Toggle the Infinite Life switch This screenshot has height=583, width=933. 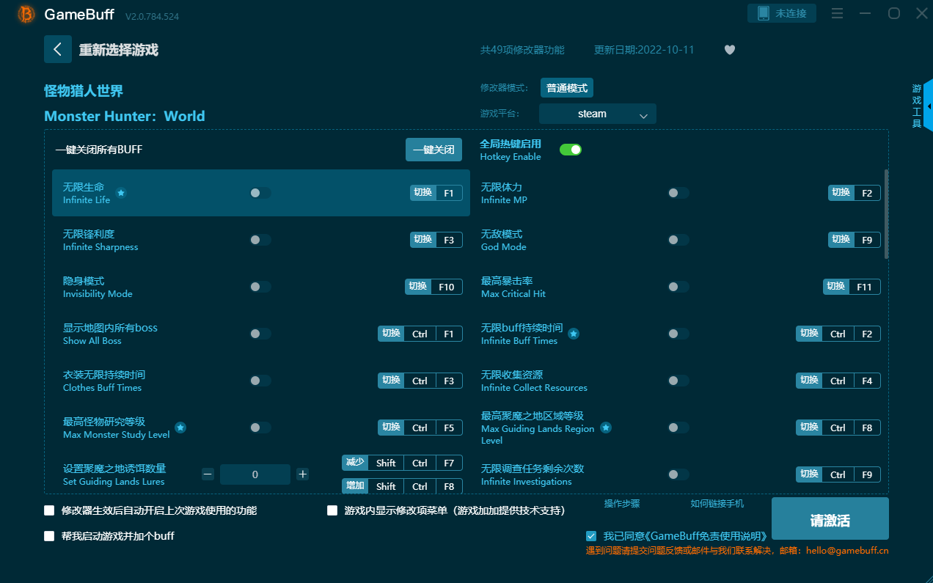[x=260, y=193]
